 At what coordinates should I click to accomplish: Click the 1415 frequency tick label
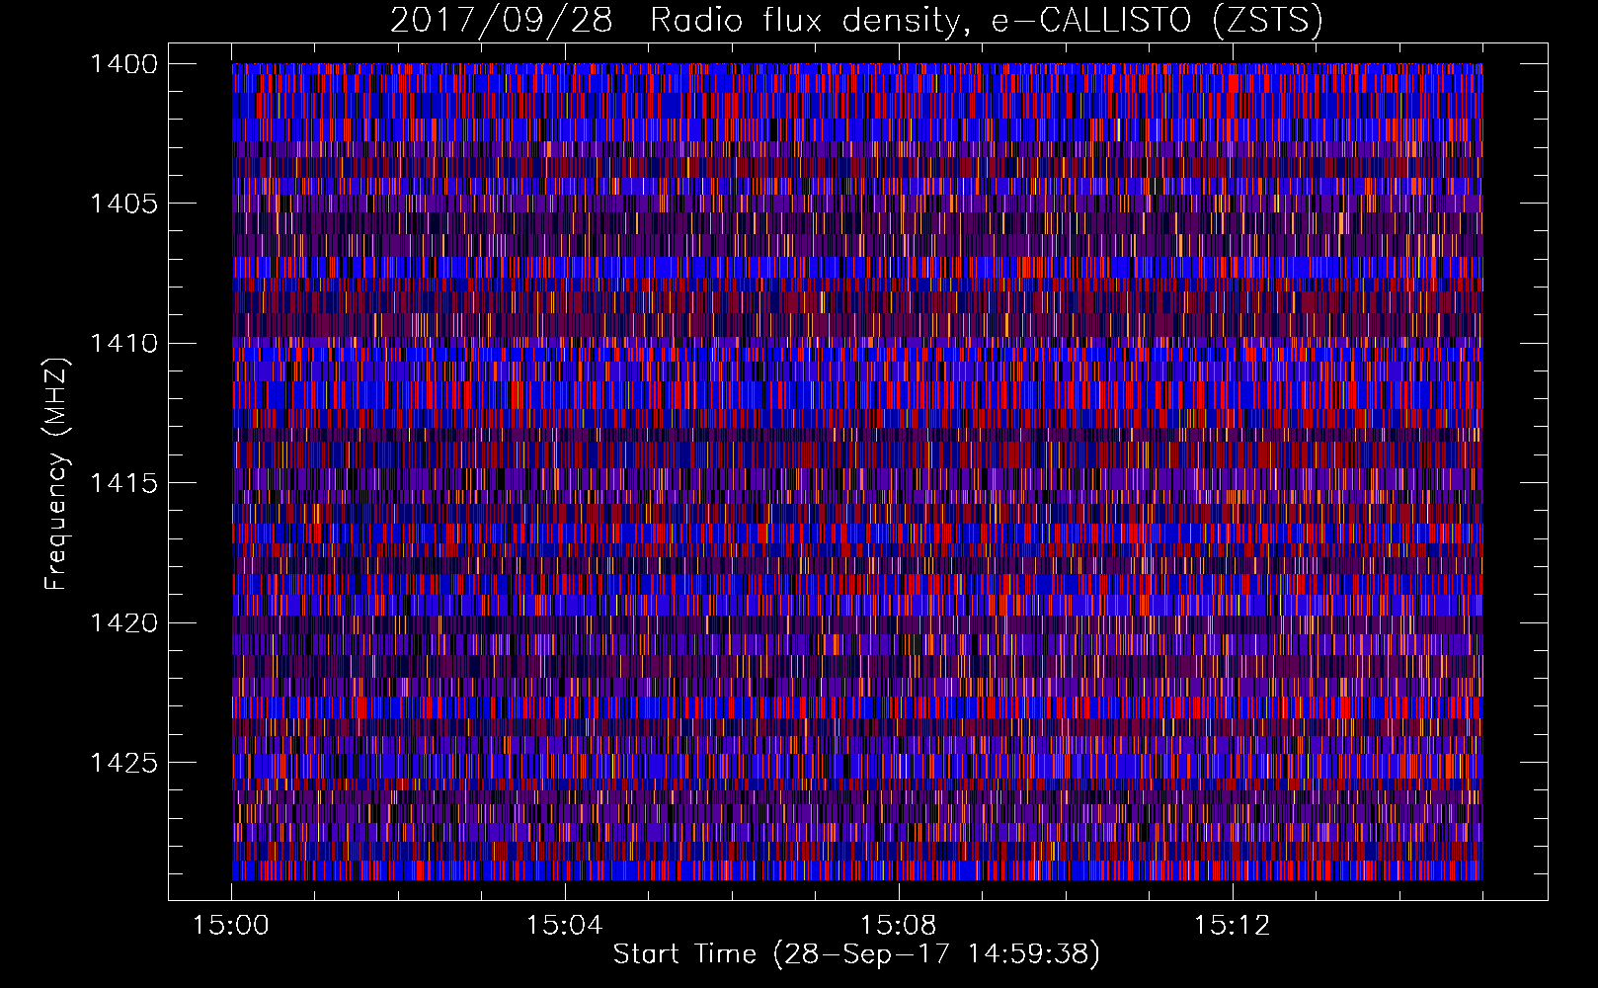(x=123, y=483)
